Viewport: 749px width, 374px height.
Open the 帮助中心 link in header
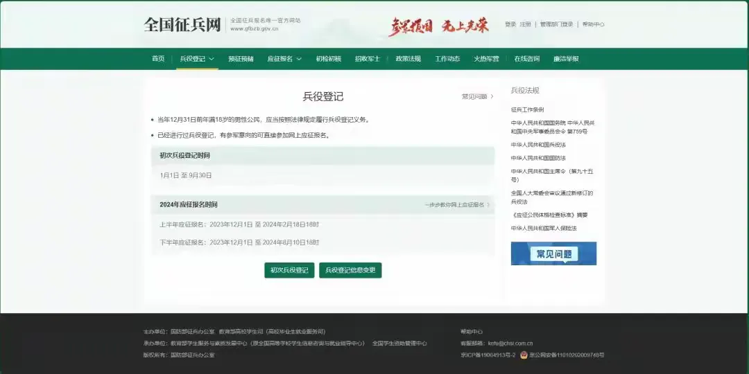pos(593,24)
